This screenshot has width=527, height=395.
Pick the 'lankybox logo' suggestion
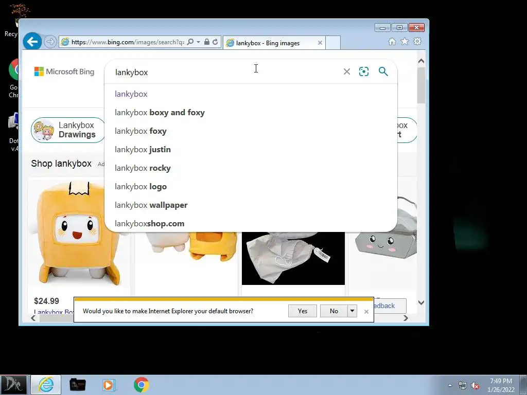[x=251, y=186]
